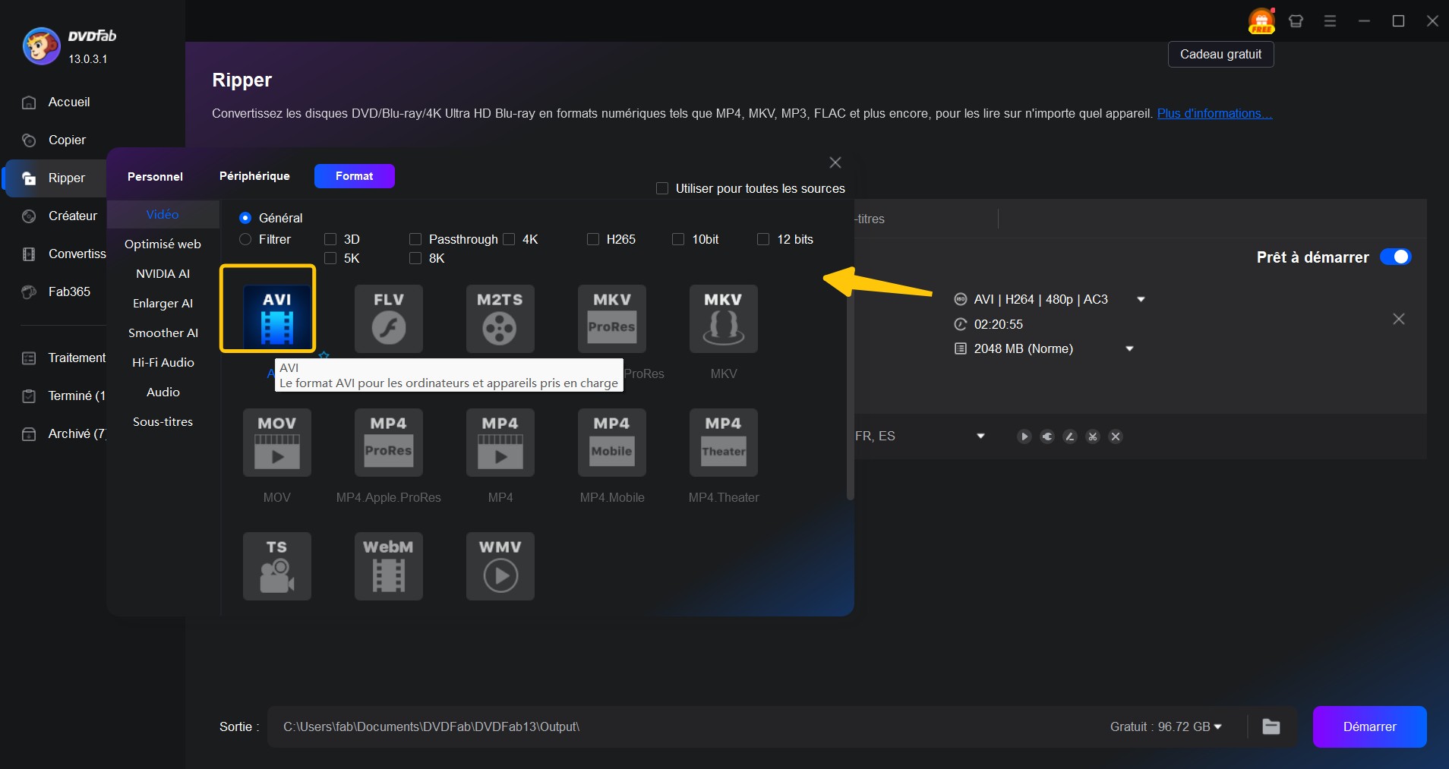Select the MP4 Mobile format icon
Viewport: 1449px width, 769px height.
(611, 443)
